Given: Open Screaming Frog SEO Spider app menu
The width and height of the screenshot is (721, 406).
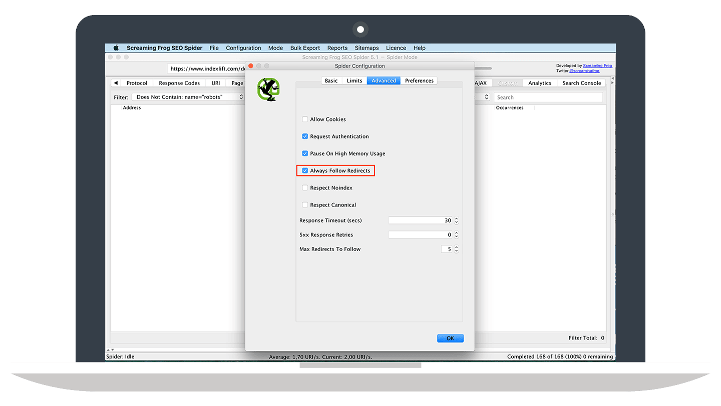Looking at the screenshot, I should pos(165,48).
